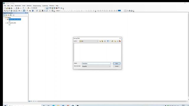The image size is (189, 106).
Task: Collapse the Layers data frame node
Action: [4, 18]
